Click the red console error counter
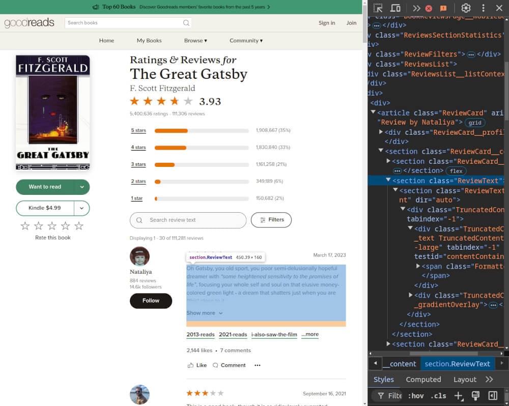Screen dimensions: 509x406 click(x=429, y=8)
